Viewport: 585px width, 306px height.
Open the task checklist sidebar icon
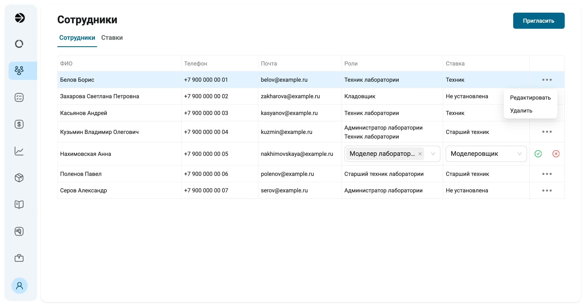[19, 97]
